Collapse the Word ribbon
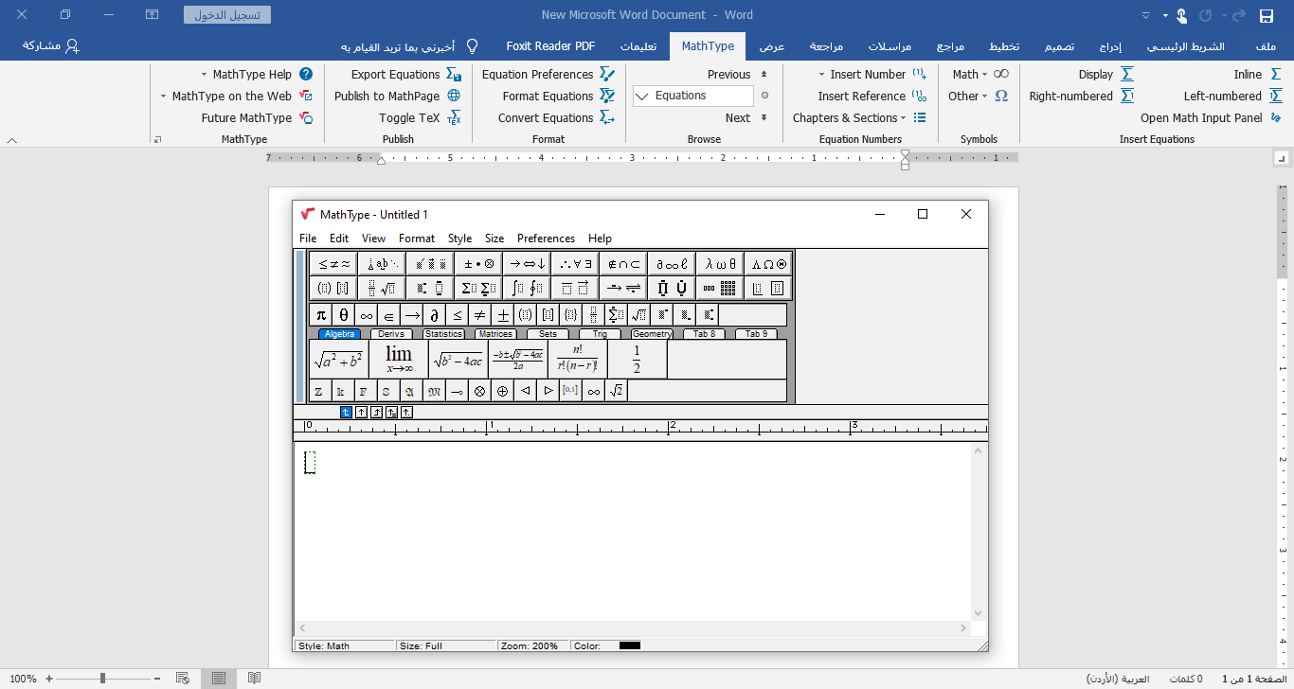The width and height of the screenshot is (1294, 689). (12, 140)
